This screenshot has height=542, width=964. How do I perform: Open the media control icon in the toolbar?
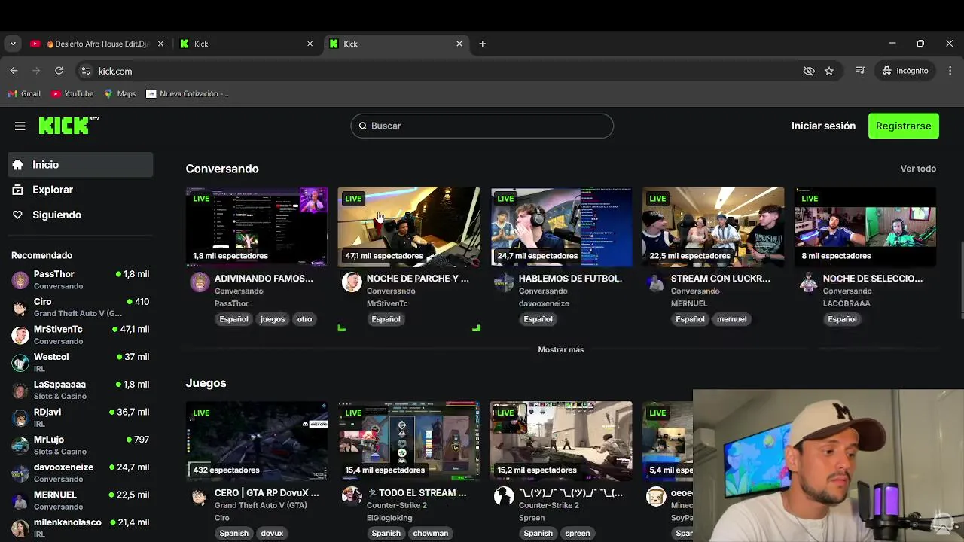tap(860, 71)
